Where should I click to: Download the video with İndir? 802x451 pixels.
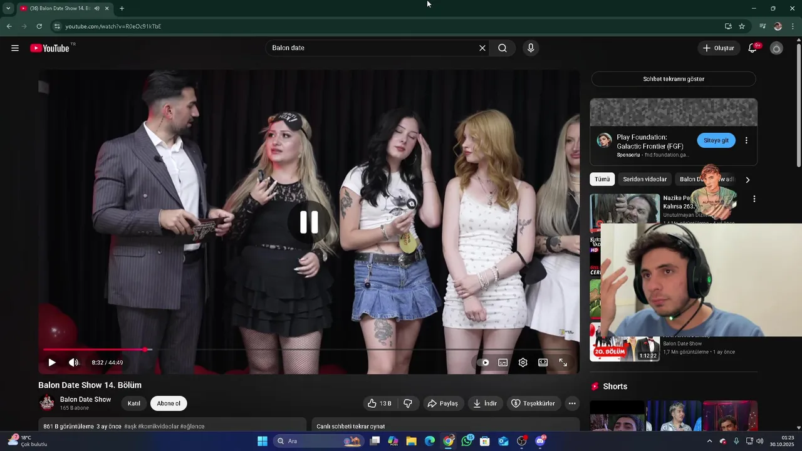click(485, 403)
